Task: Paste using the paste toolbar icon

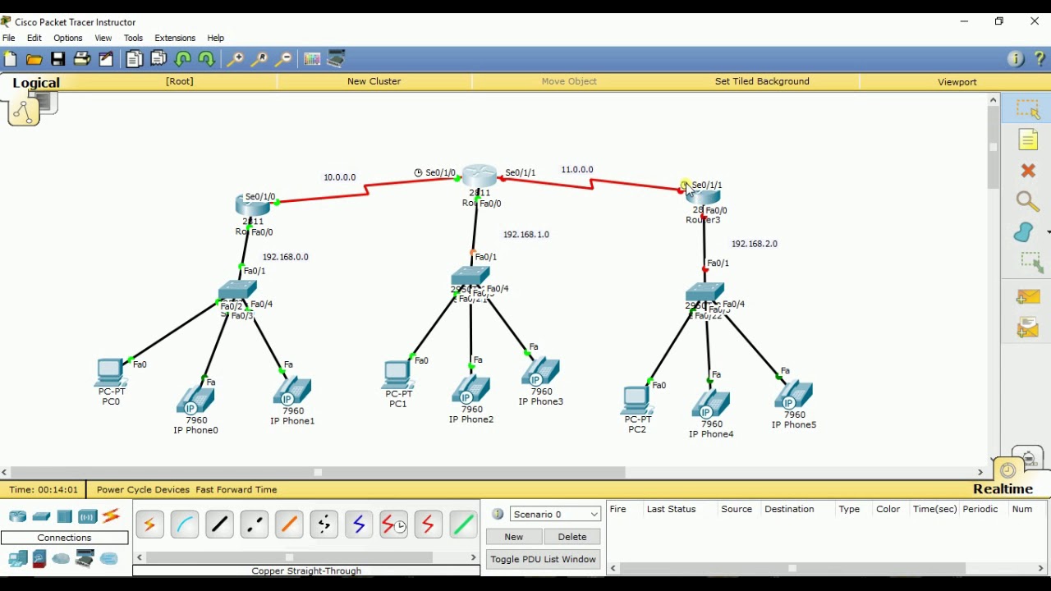Action: (x=158, y=59)
